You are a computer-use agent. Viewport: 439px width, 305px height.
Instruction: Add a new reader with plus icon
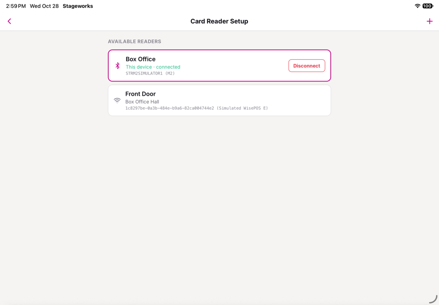coord(429,21)
